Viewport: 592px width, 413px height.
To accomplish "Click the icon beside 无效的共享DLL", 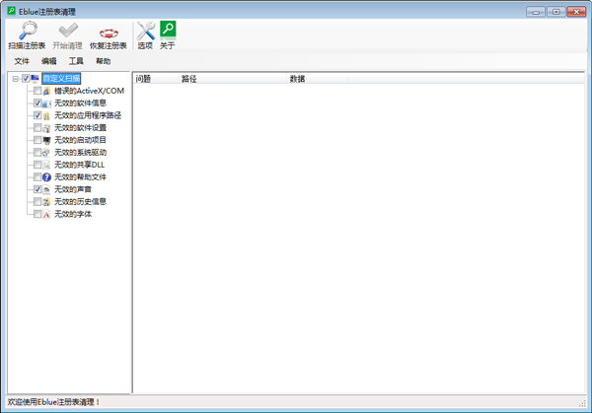I will pos(46,165).
